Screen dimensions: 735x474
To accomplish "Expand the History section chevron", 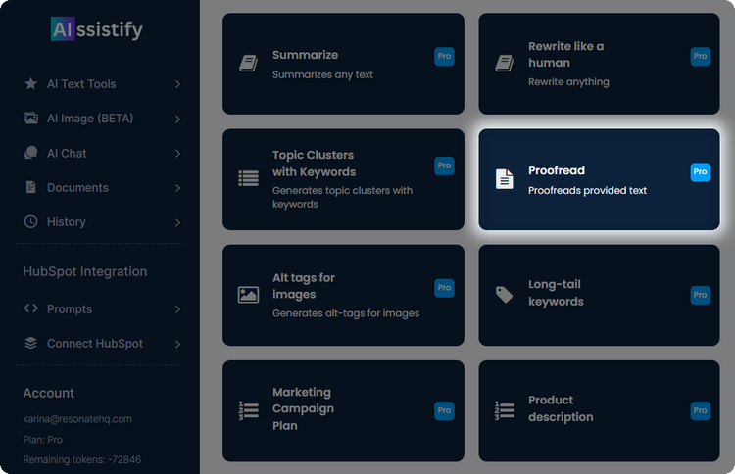I will (177, 222).
